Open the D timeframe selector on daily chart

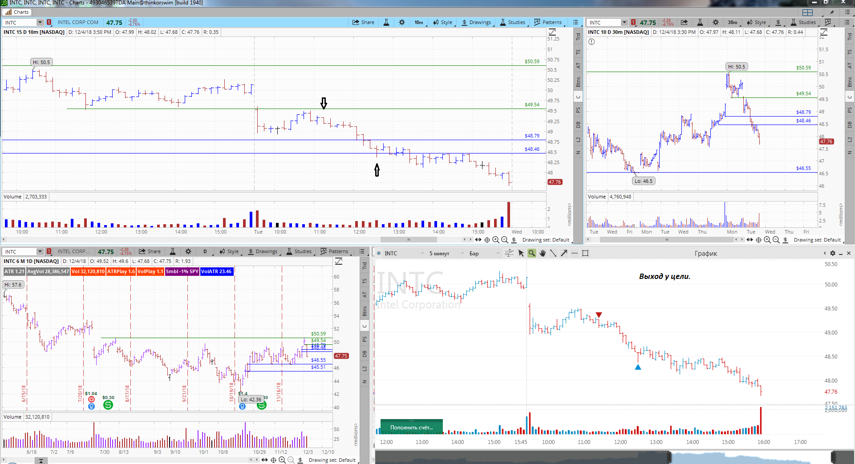pos(205,251)
